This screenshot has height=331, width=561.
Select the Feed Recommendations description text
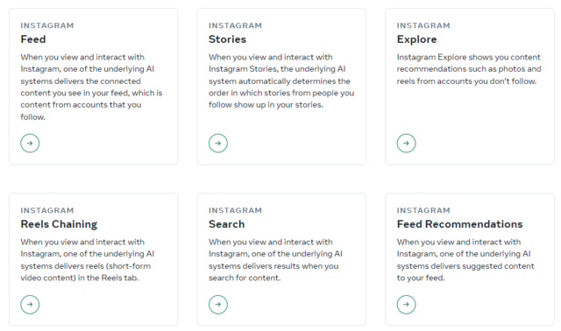point(465,260)
